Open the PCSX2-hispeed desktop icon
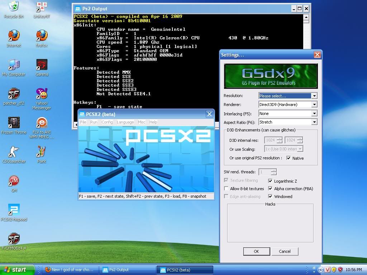Viewport: 367px width, 275px height. 14,210
